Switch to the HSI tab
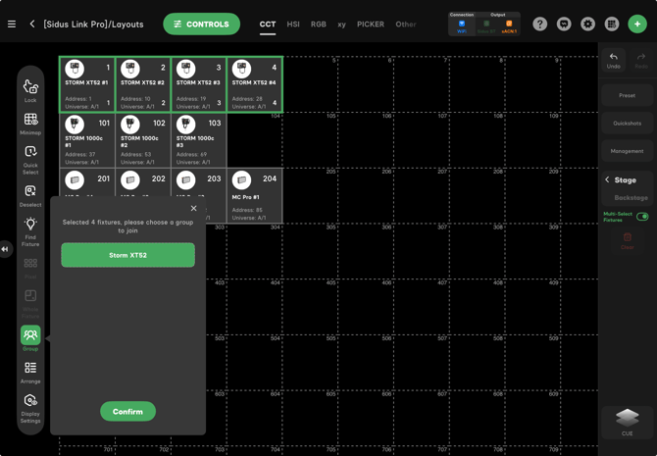This screenshot has height=456, width=657. tap(293, 24)
